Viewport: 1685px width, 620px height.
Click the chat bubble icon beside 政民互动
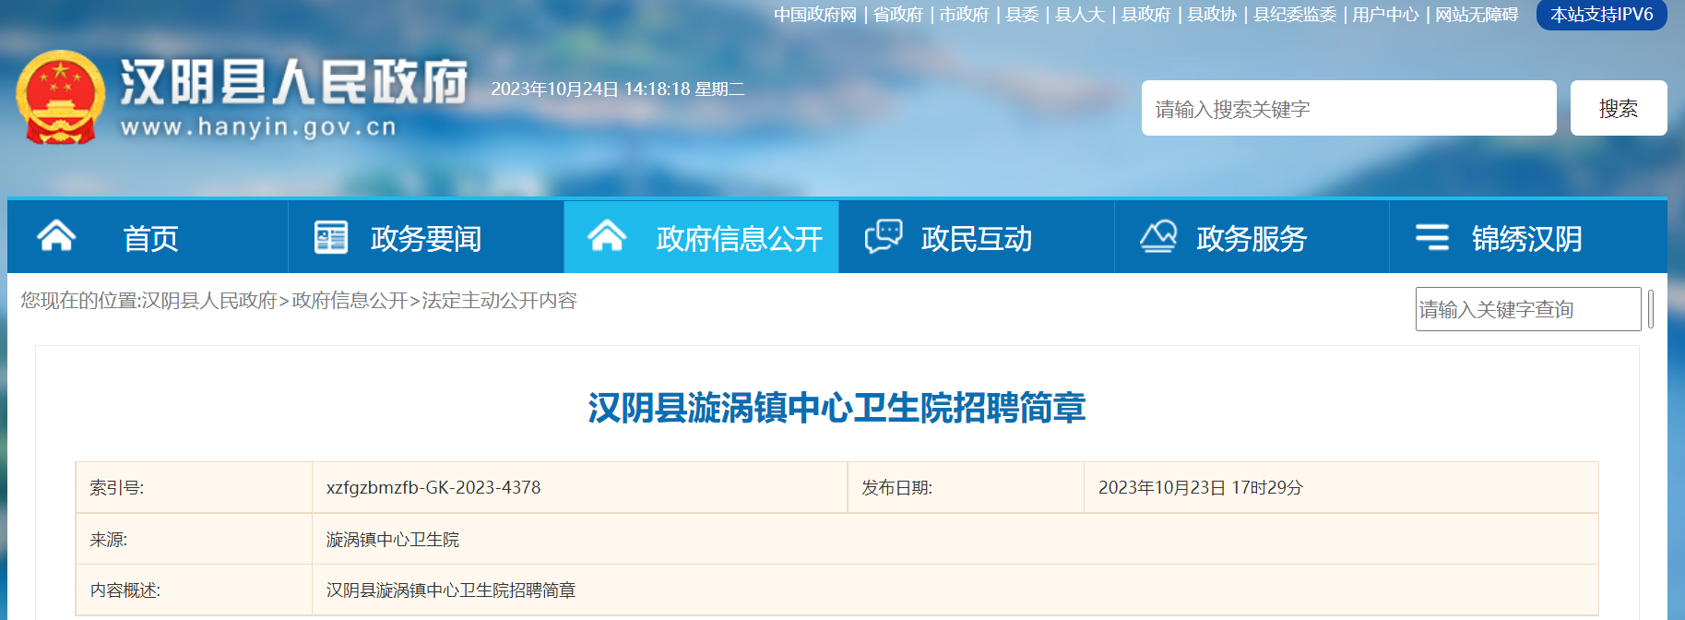883,236
